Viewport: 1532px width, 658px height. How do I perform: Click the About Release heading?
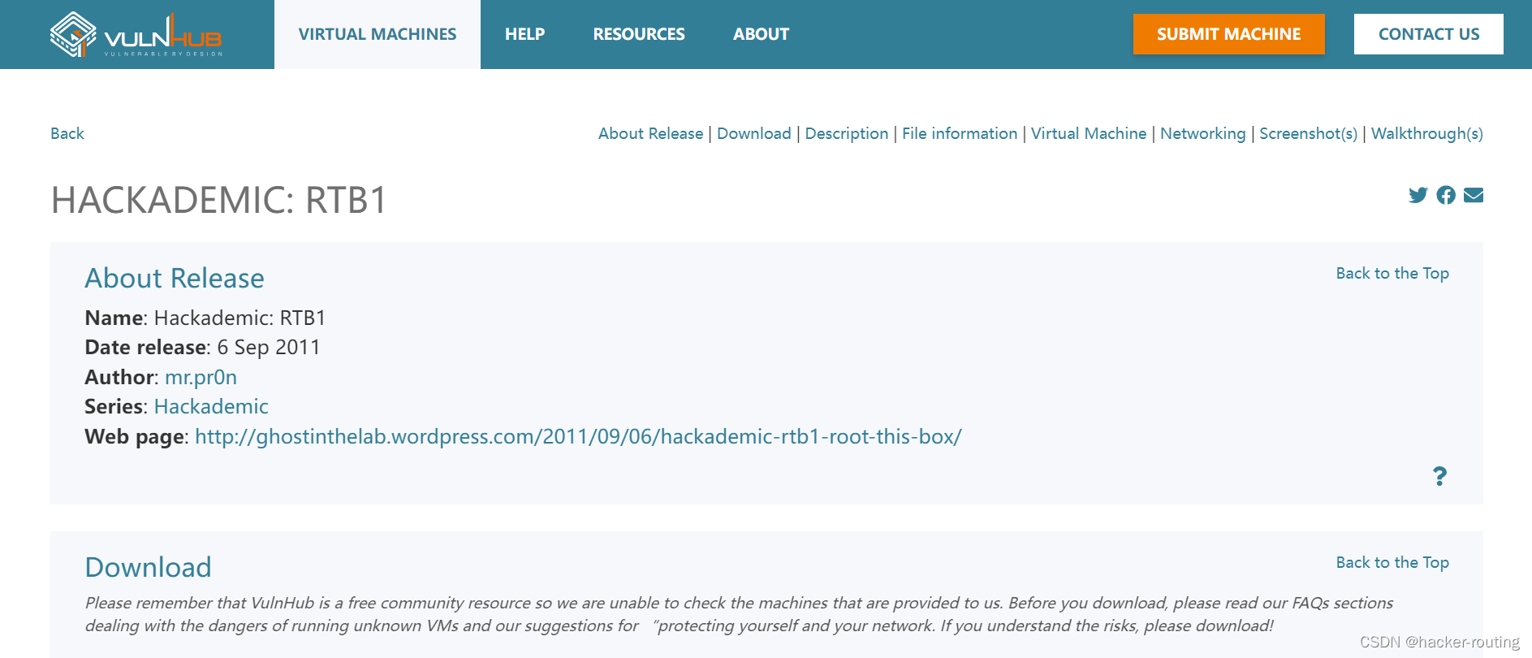pyautogui.click(x=175, y=278)
